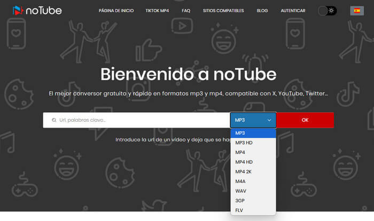This screenshot has width=374, height=221.
Task: Click the 'Bienvenido a noTube' heading
Action: [189, 74]
